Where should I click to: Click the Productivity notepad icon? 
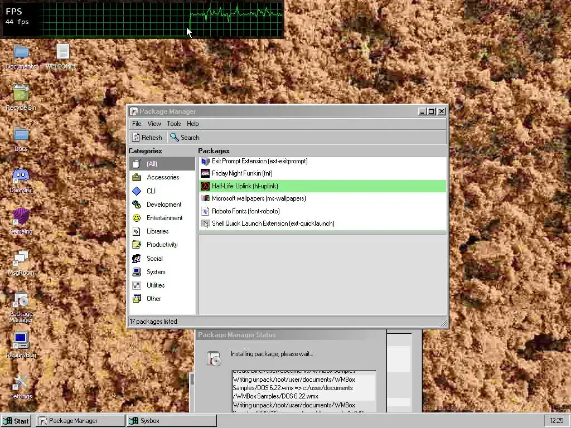pos(137,245)
